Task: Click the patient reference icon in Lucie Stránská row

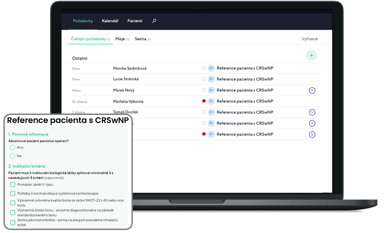Action: click(x=211, y=79)
